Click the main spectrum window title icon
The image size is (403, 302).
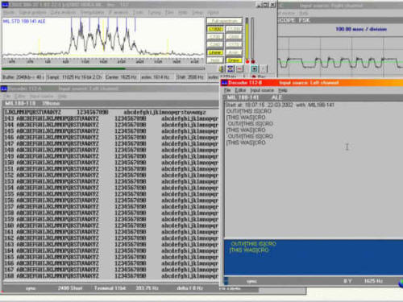click(x=5, y=5)
